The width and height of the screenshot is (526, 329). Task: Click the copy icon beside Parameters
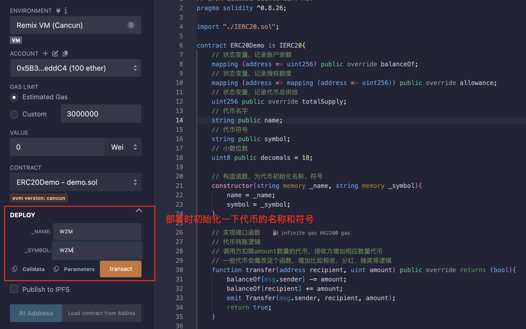click(56, 269)
